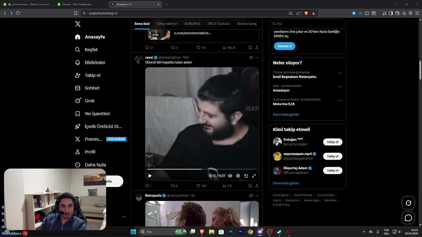Open video settings gear

coord(238,176)
